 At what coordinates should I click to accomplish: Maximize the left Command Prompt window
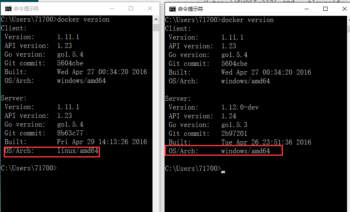(x=131, y=8)
